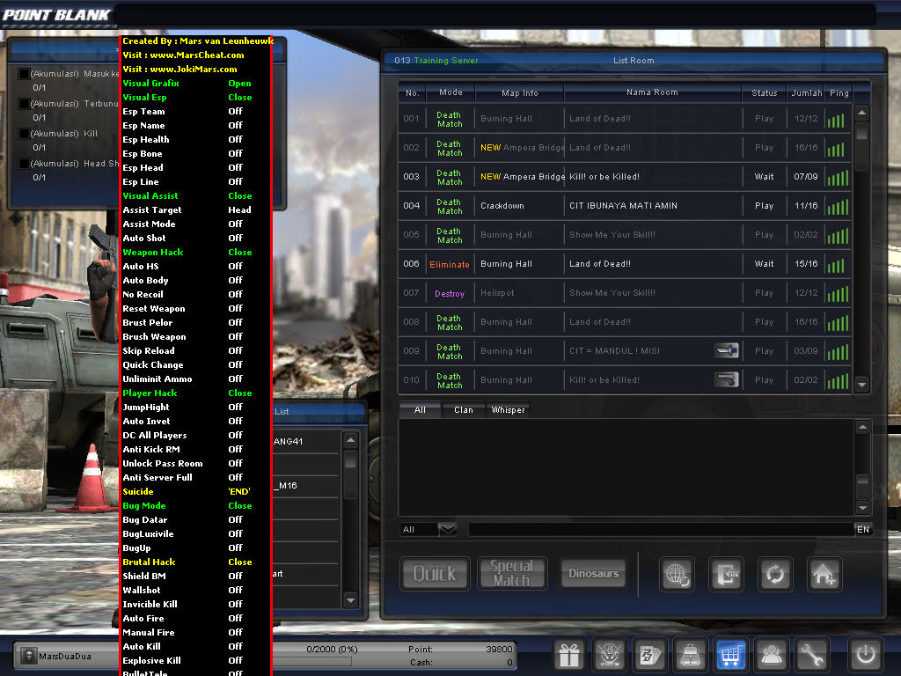Image resolution: width=901 pixels, height=676 pixels.
Task: Click the Quick join button
Action: click(x=435, y=574)
